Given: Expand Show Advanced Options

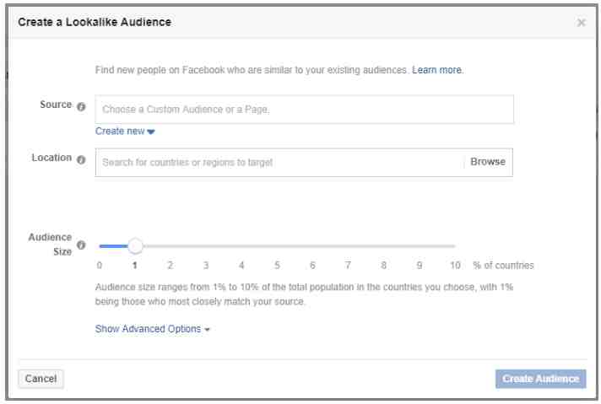Looking at the screenshot, I should click(153, 329).
